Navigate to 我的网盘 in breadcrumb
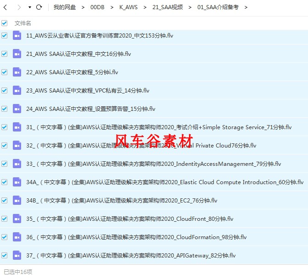 65,7
